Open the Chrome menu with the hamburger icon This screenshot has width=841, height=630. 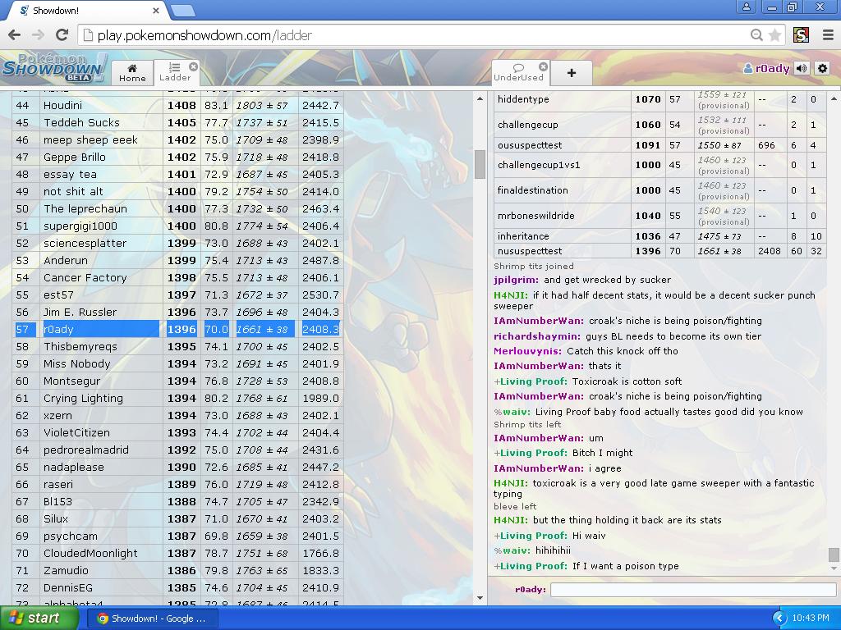coord(828,35)
